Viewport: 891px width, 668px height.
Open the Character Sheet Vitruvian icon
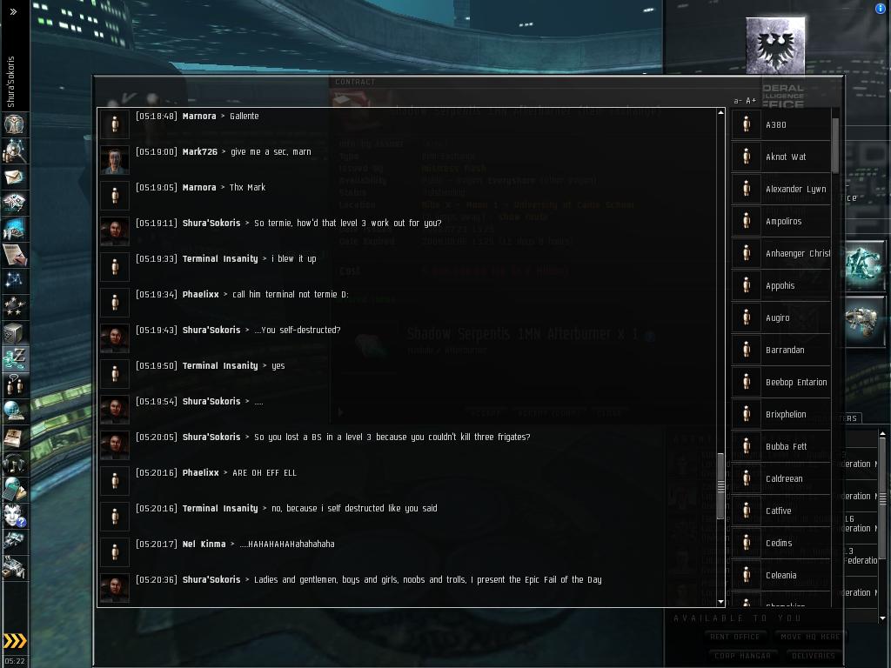click(14, 124)
